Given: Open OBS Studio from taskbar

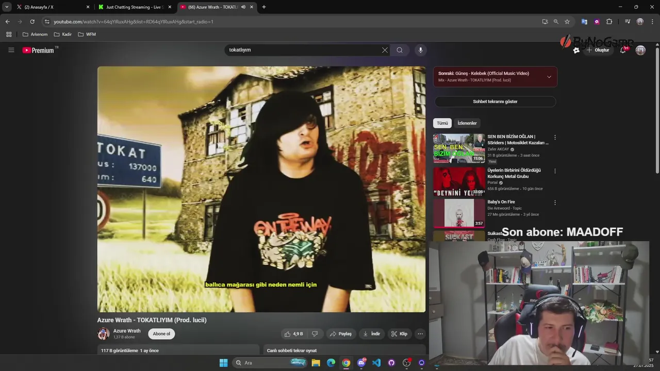Looking at the screenshot, I should pos(407,363).
